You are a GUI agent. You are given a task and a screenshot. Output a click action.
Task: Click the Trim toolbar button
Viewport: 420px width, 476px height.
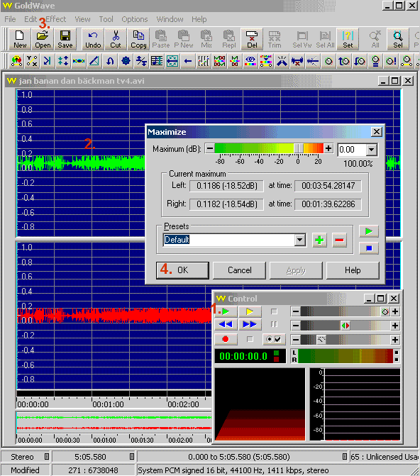(x=275, y=40)
